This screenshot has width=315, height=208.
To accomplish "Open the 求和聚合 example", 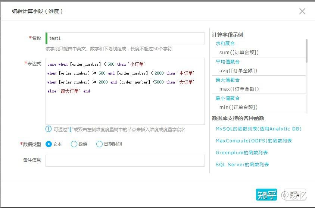I will [225, 43].
